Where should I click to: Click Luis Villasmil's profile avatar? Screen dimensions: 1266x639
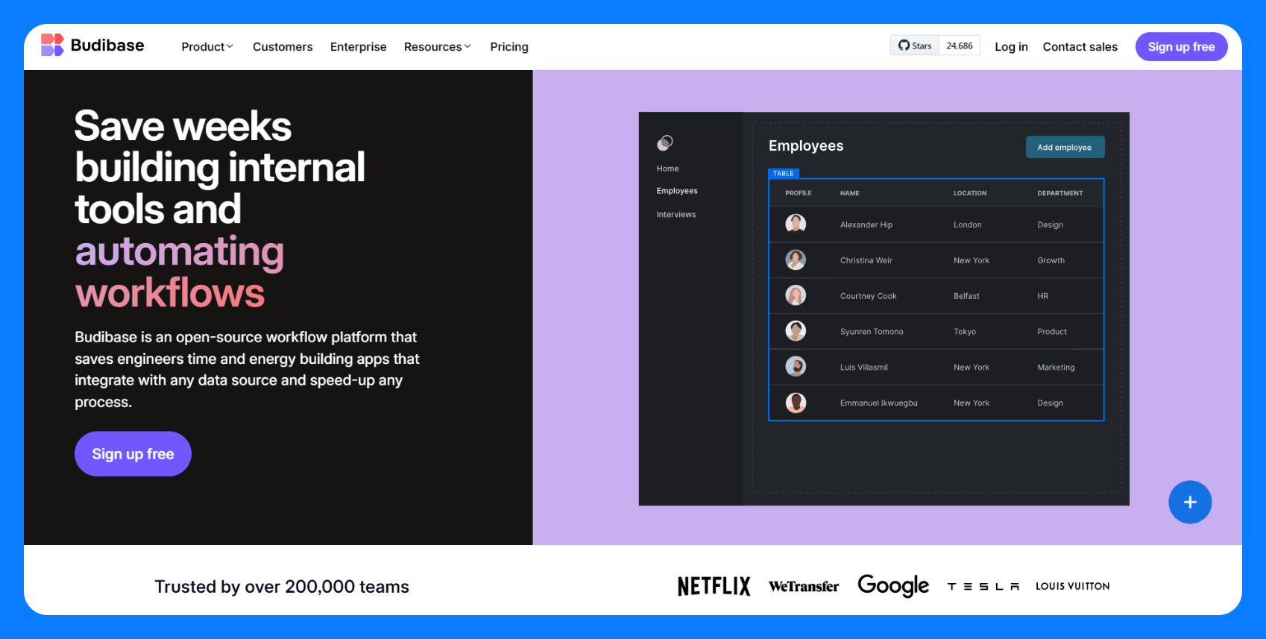tap(796, 366)
